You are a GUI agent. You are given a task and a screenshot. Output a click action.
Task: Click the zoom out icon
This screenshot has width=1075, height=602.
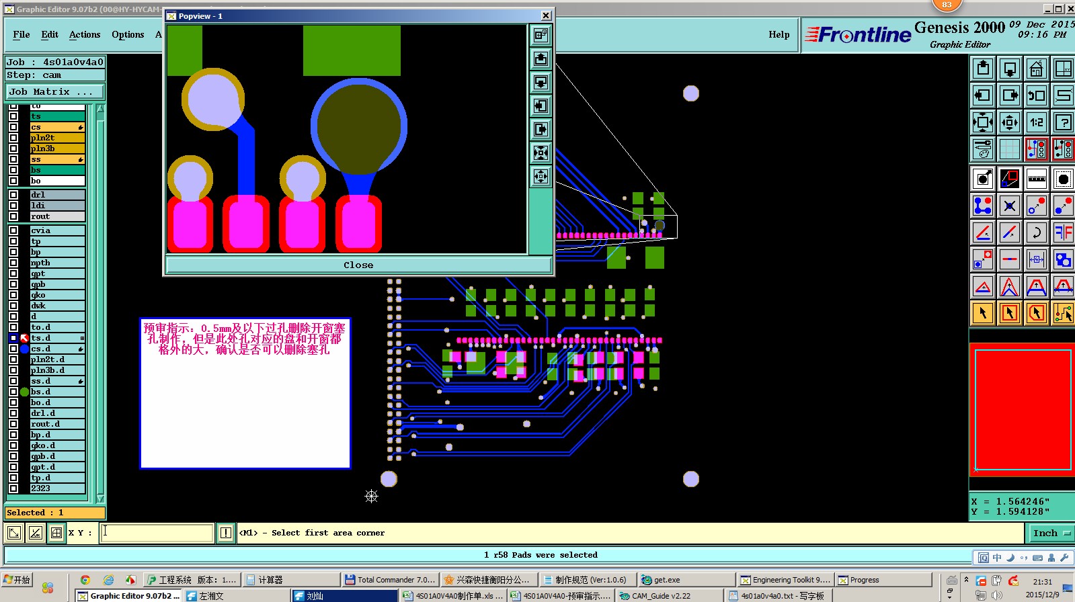(x=1010, y=122)
